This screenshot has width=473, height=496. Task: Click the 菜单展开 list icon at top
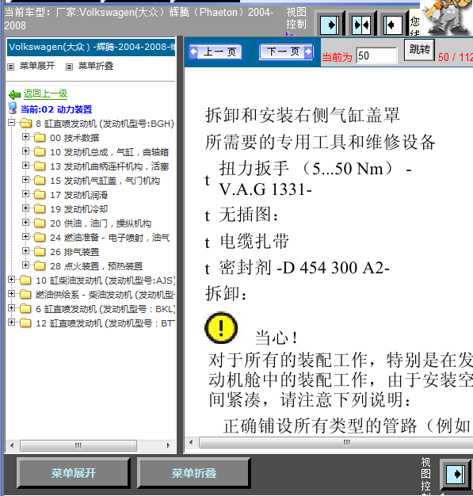pos(11,67)
